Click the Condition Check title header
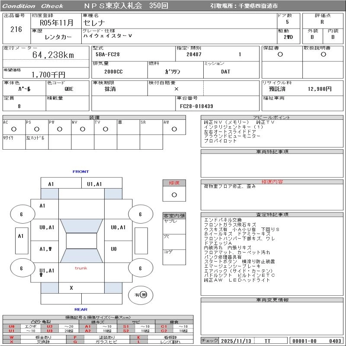Image resolution: width=346 pixels, height=346 pixels. 33,6
